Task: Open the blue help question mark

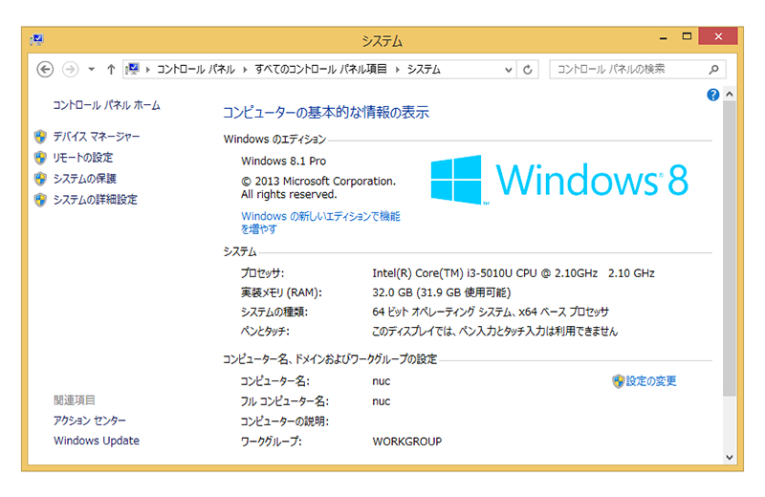Action: pos(712,95)
